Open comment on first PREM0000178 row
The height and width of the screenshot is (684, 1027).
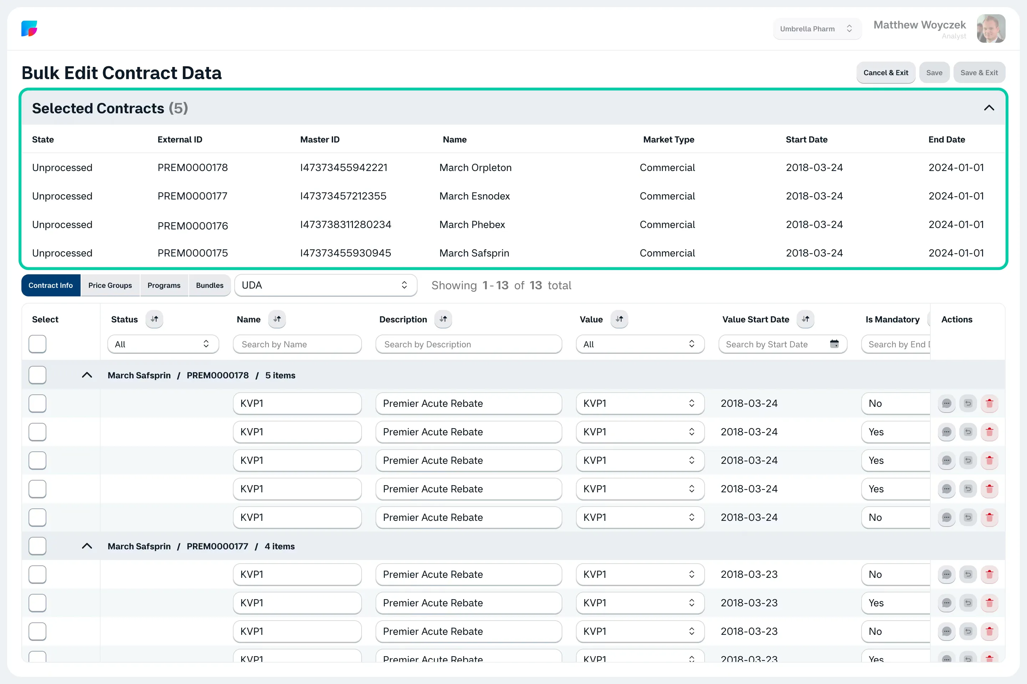pos(947,404)
